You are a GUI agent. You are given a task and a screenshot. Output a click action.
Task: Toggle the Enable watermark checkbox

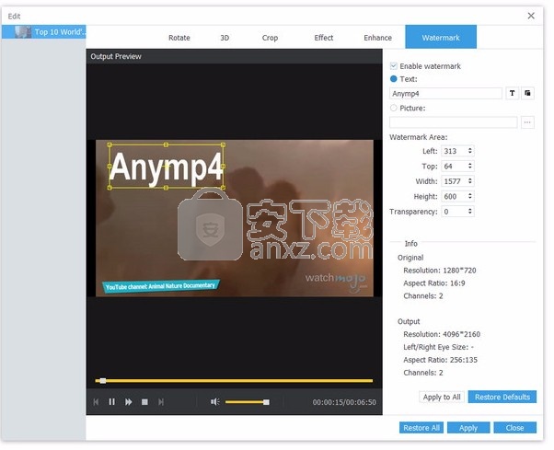[x=393, y=66]
